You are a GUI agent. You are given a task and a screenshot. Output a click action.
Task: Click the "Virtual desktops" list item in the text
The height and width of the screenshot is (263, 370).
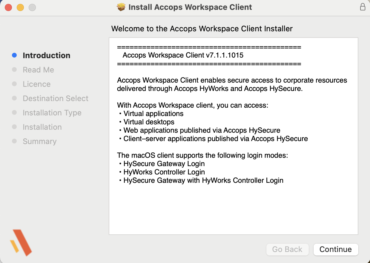pyautogui.click(x=149, y=122)
